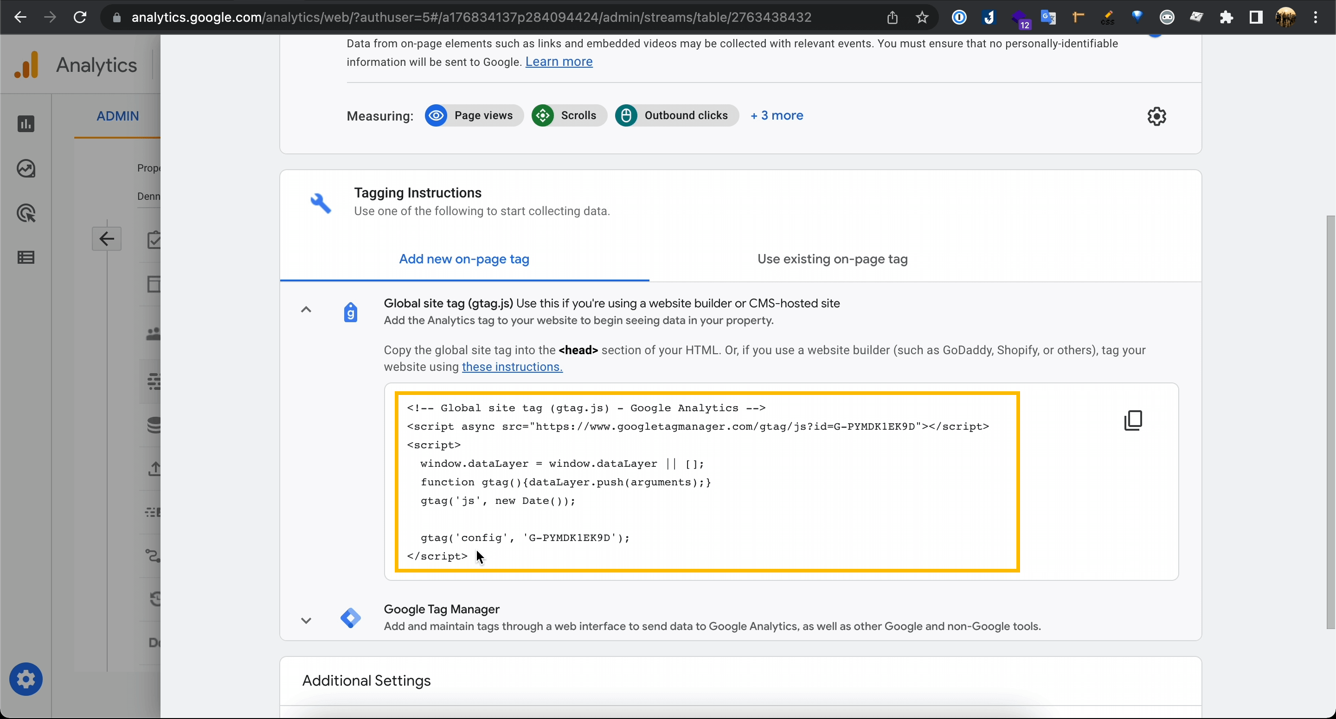Copy the global site tag code

pyautogui.click(x=1133, y=420)
